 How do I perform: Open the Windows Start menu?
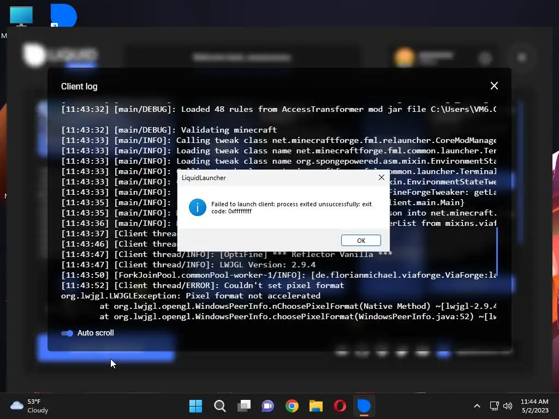point(195,406)
